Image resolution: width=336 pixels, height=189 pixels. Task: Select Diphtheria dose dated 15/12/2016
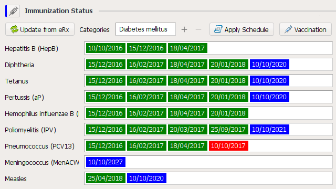coord(106,64)
